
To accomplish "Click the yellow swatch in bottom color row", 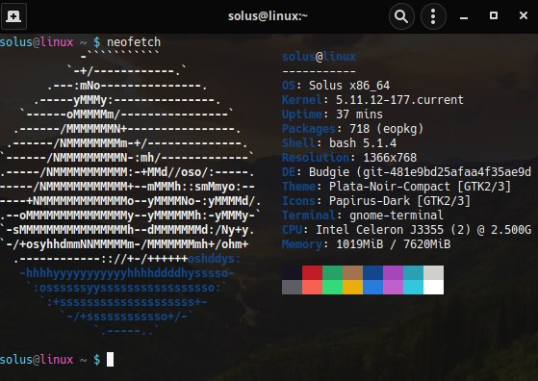I will pos(352,288).
